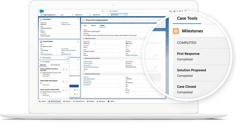This screenshot has height=131, width=240.
Task: Open Omni-Channel in the utility bar
Action: tap(54, 101)
